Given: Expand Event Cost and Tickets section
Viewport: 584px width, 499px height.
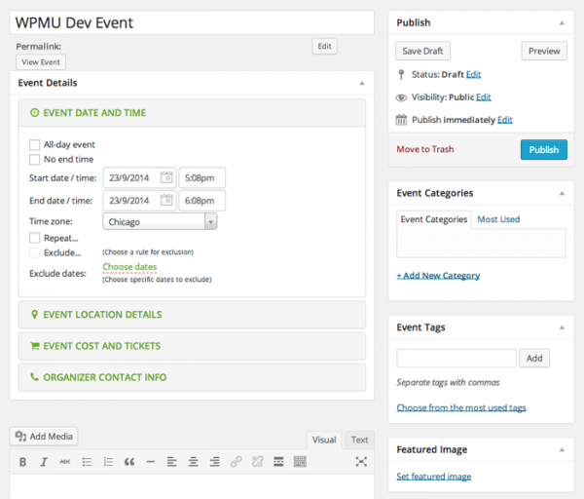Looking at the screenshot, I should point(192,346).
